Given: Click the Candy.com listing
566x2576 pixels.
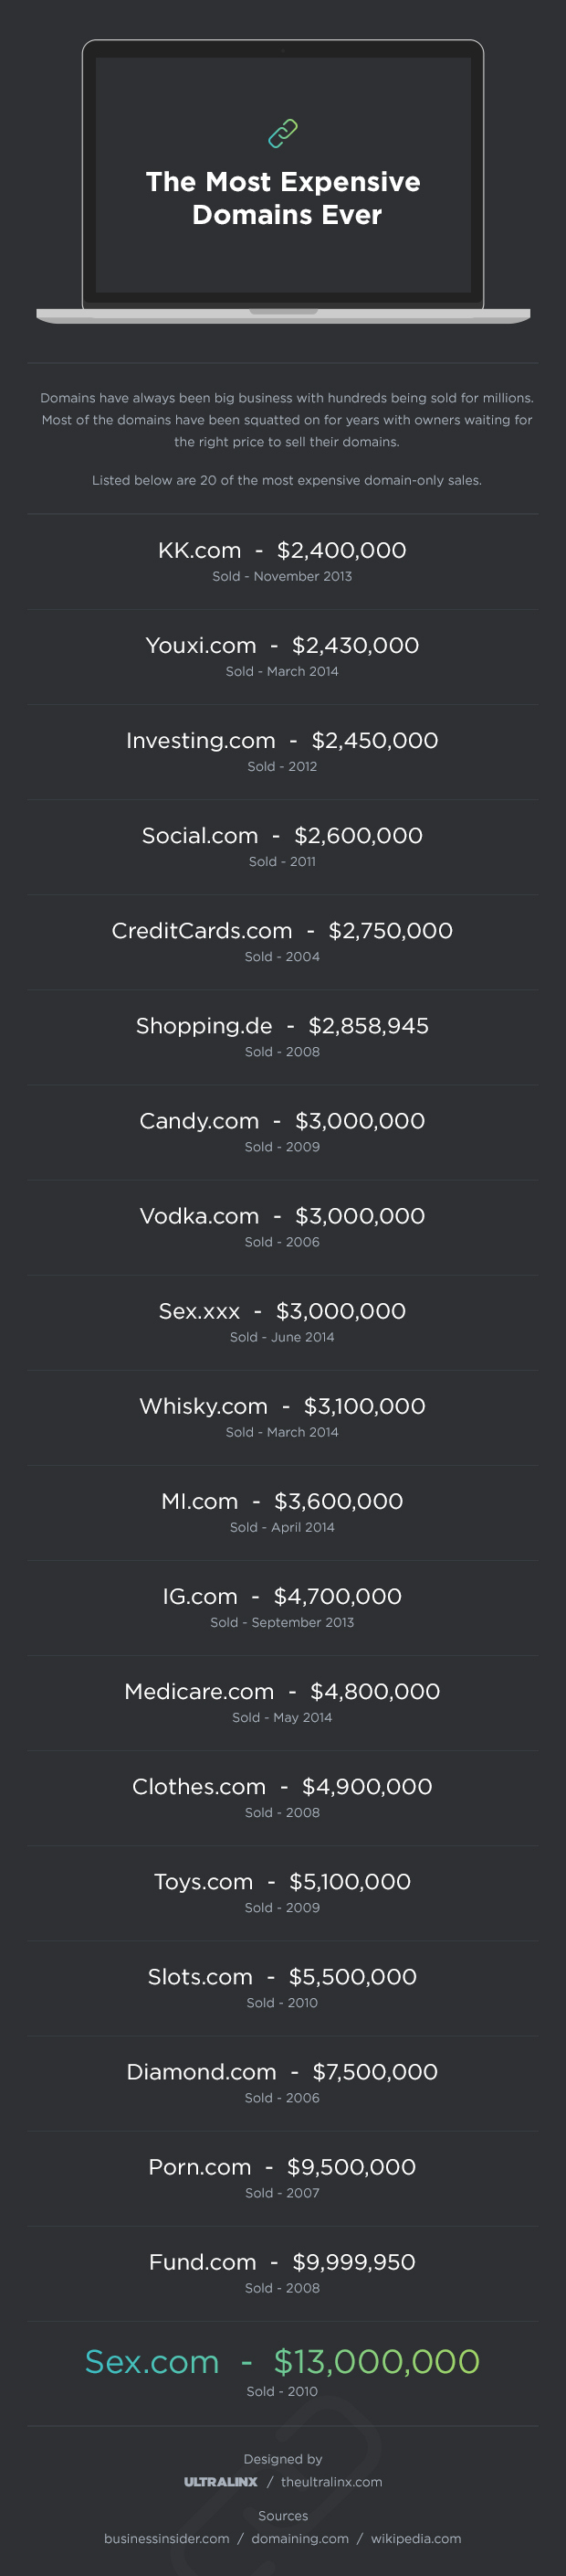Looking at the screenshot, I should point(282,1121).
